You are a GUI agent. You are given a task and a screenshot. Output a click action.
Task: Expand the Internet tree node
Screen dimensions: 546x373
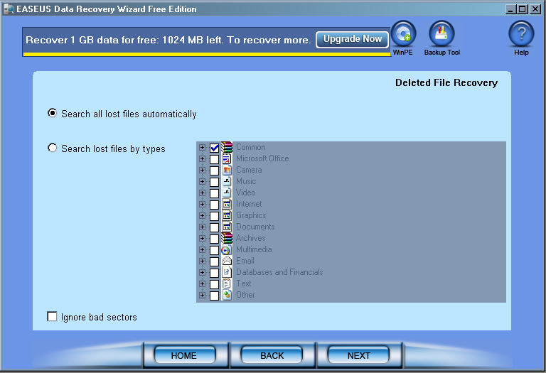[202, 204]
